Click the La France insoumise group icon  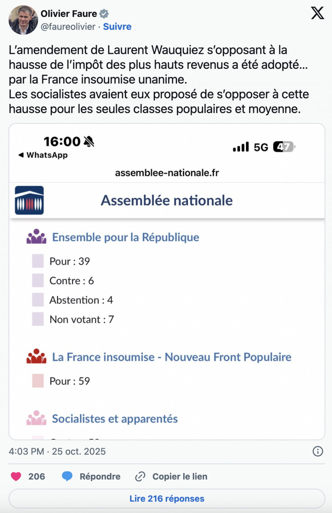coord(36,357)
